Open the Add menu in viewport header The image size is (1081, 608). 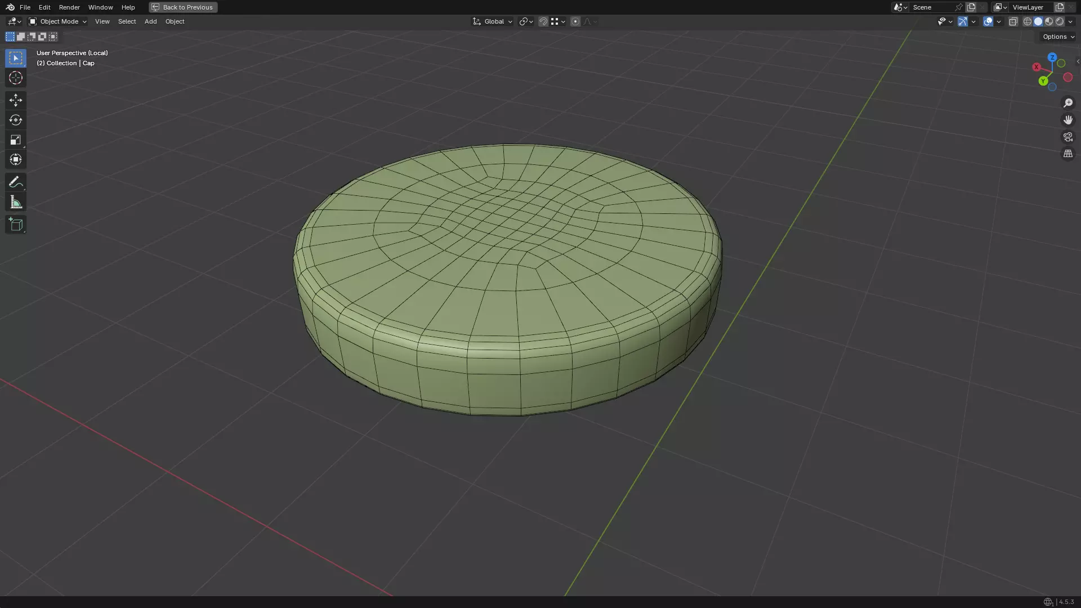[x=150, y=21]
